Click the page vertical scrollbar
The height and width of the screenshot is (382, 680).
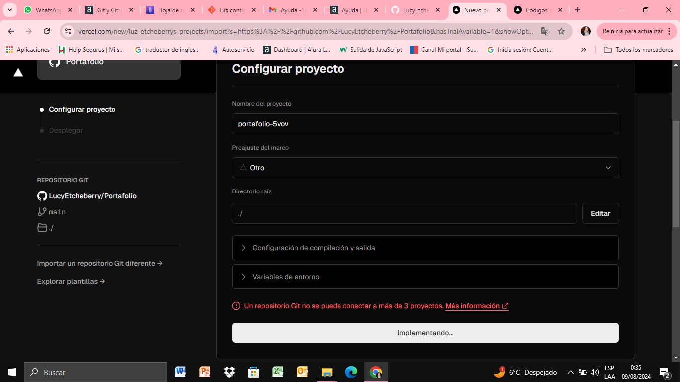(676, 174)
